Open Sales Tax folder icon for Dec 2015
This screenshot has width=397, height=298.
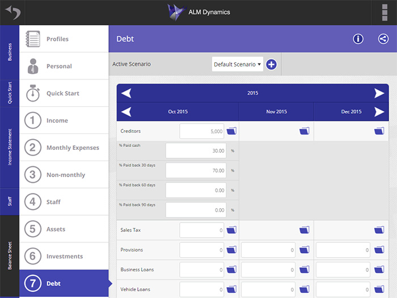point(379,230)
